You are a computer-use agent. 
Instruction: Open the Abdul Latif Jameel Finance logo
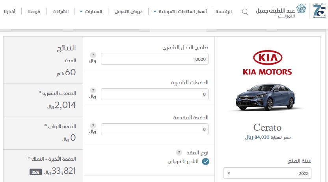[x=281, y=11]
